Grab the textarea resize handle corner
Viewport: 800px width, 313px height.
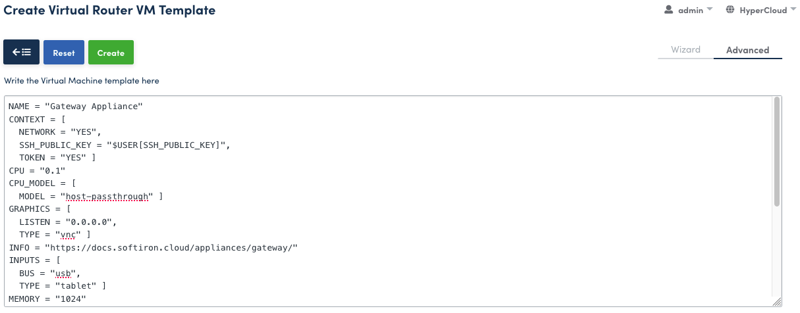(x=777, y=302)
